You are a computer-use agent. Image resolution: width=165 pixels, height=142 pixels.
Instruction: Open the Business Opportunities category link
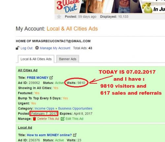75,108
